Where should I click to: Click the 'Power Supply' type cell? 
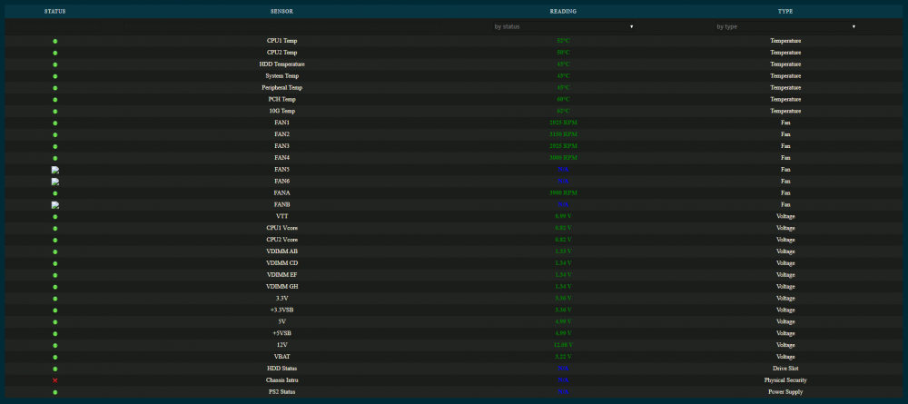(785, 392)
